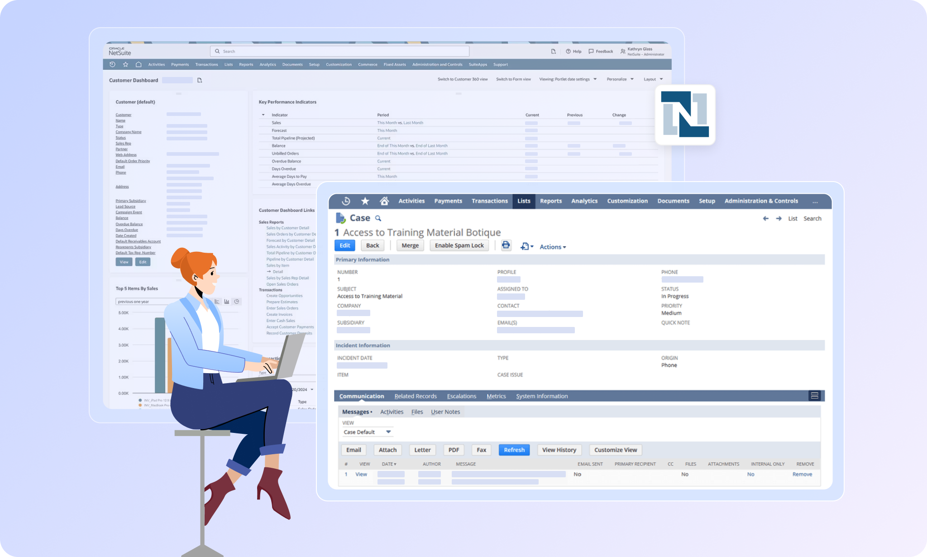The image size is (927, 557).
Task: Click the Back button on Case
Action: coord(373,245)
